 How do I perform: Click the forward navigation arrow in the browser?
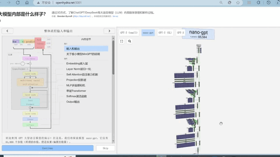(8, 3)
